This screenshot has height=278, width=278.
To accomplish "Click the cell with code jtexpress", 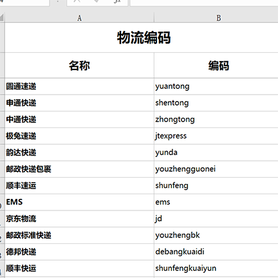I will (x=216, y=136).
